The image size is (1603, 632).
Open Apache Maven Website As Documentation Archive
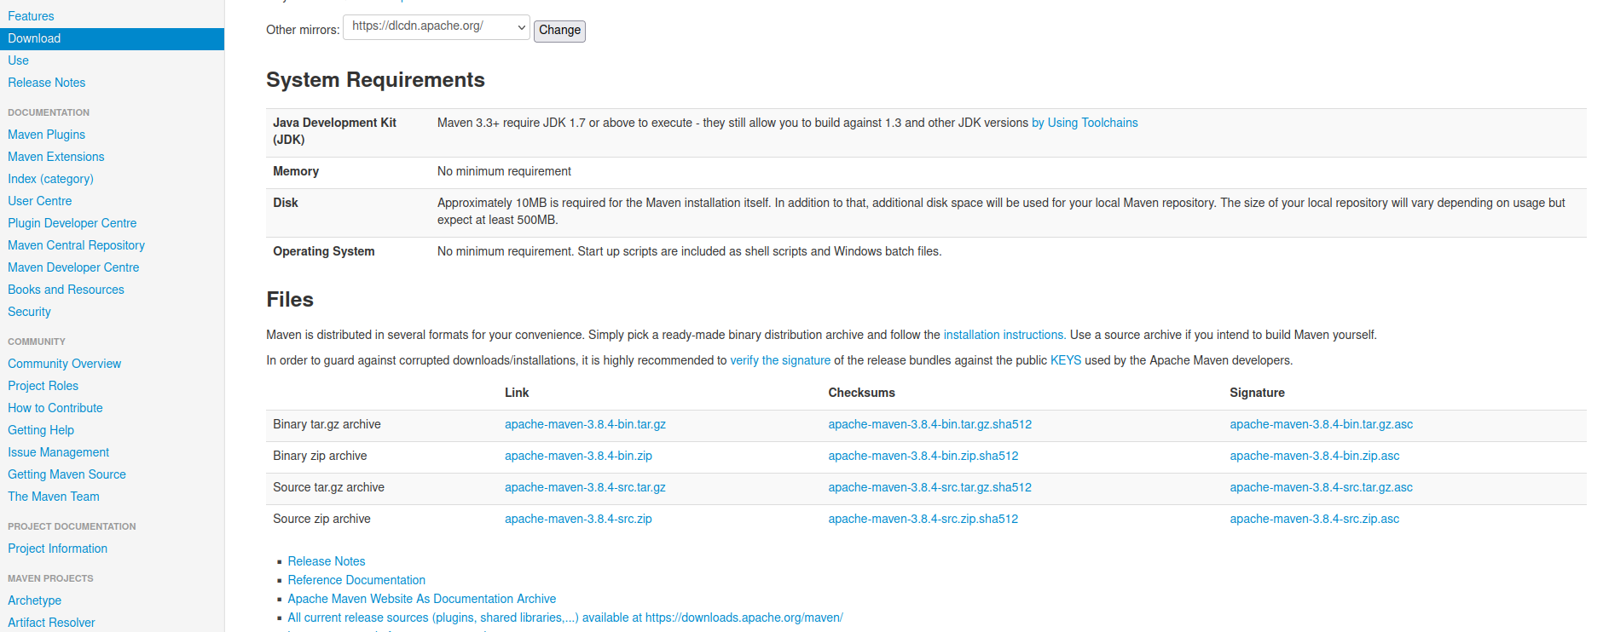tap(422, 599)
